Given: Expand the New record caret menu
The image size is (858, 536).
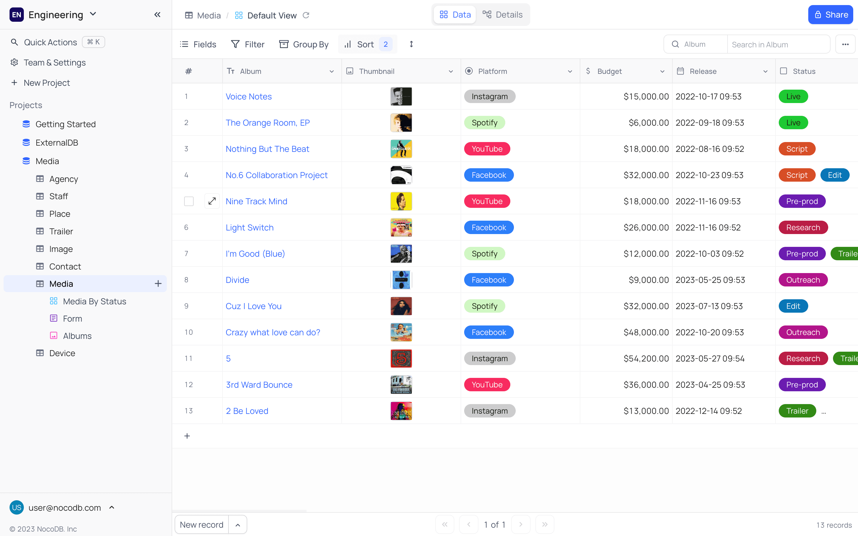Looking at the screenshot, I should tap(238, 525).
